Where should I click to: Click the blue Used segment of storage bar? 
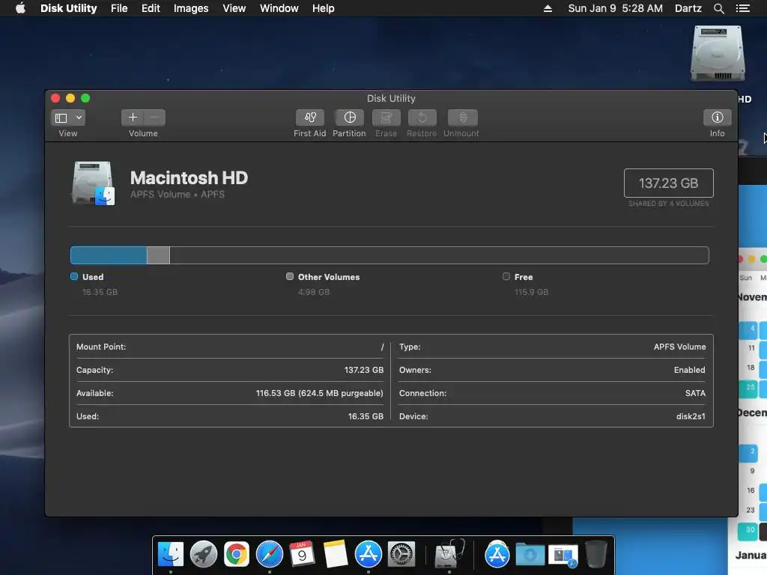tap(109, 255)
